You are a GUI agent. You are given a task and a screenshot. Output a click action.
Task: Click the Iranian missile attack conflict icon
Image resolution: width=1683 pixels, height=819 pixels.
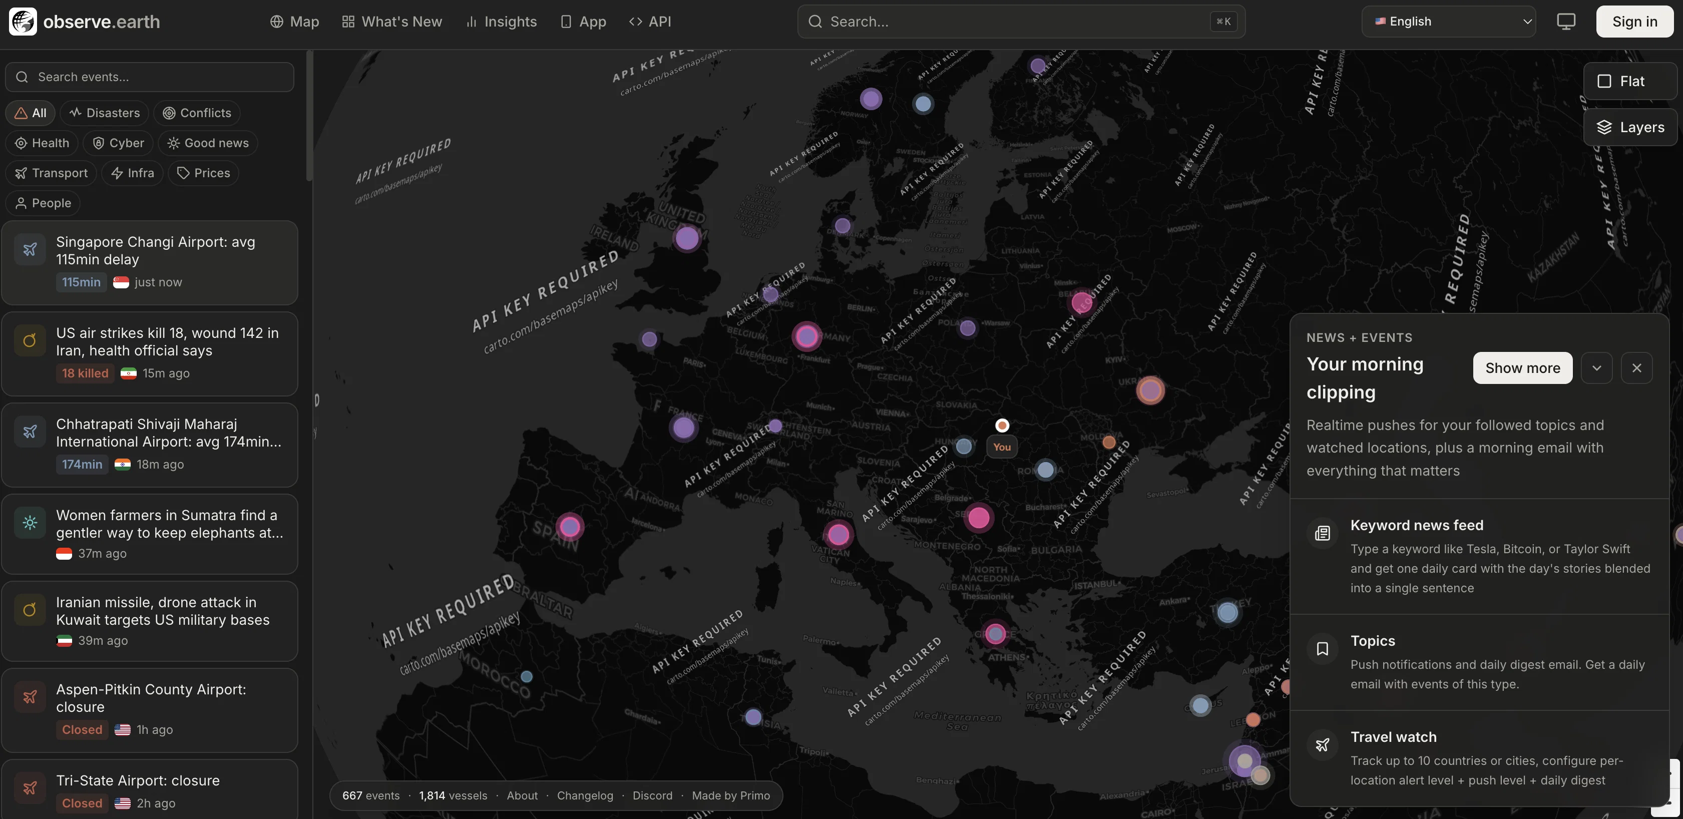coord(30,609)
